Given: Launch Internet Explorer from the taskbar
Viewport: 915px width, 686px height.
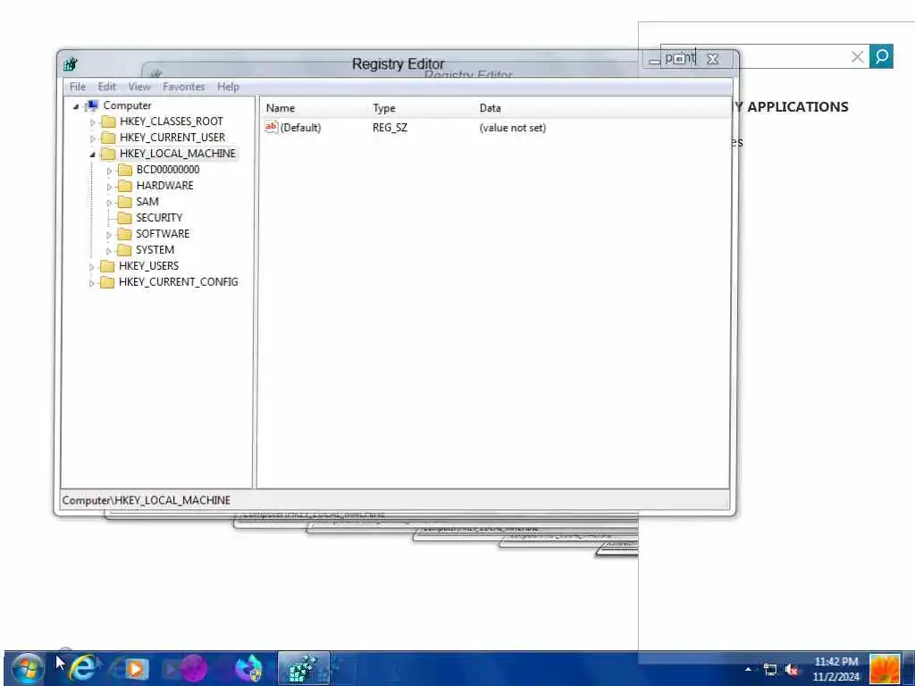Looking at the screenshot, I should point(82,668).
